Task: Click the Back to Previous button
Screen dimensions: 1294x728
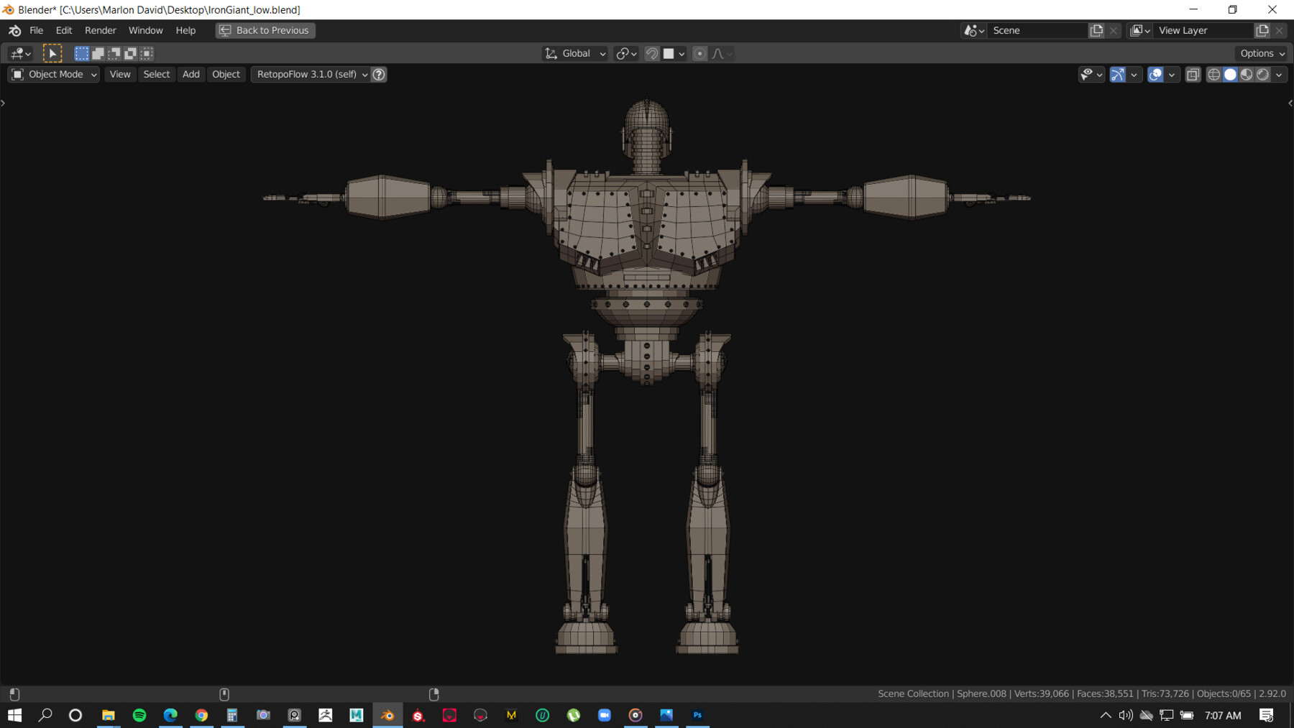Action: pyautogui.click(x=265, y=30)
